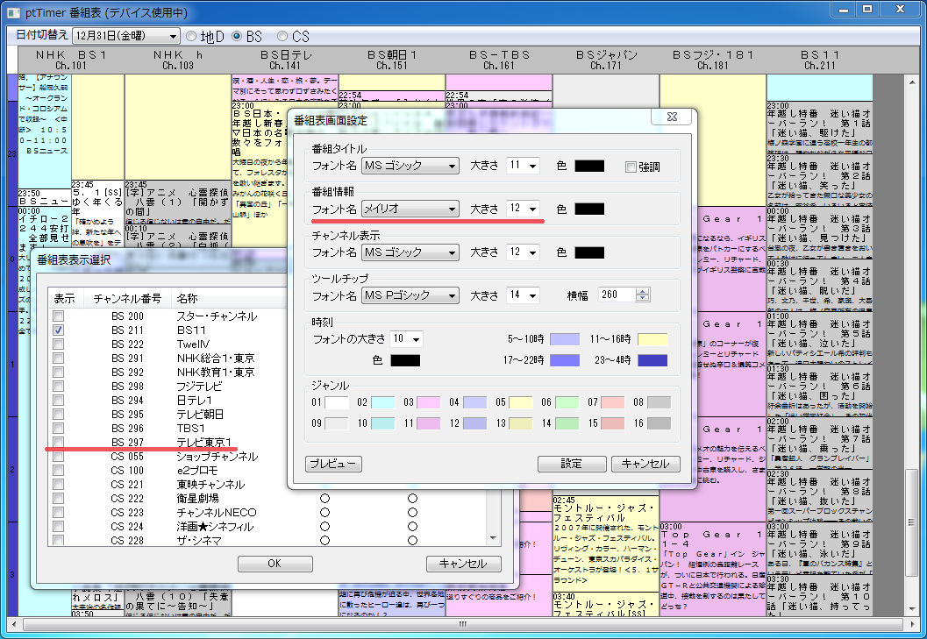Pick genre 08 color swatch

click(660, 403)
